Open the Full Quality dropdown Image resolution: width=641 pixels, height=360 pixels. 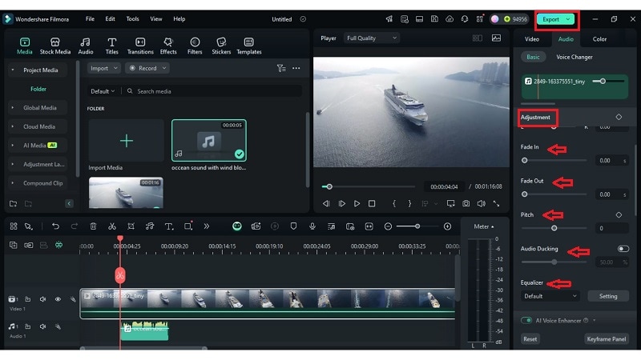click(x=372, y=38)
